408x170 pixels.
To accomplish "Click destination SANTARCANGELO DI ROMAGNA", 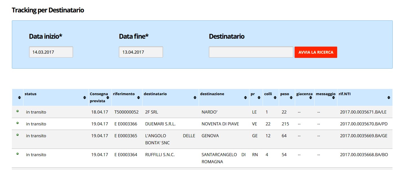I will (223, 158).
